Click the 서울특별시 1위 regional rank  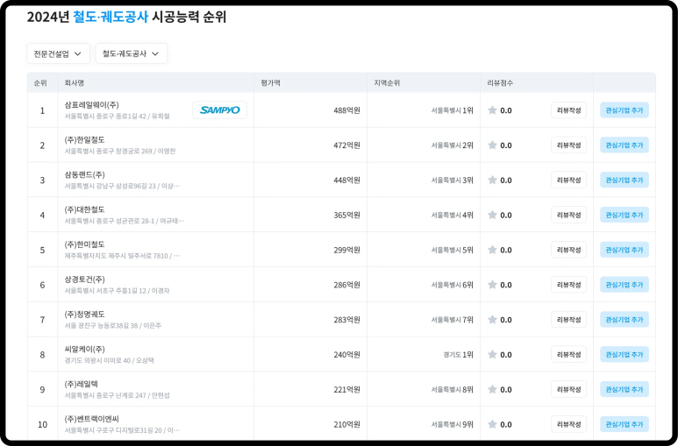453,110
